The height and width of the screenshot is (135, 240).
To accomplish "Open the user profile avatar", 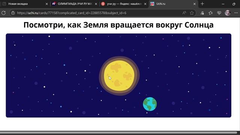I will point(228,13).
